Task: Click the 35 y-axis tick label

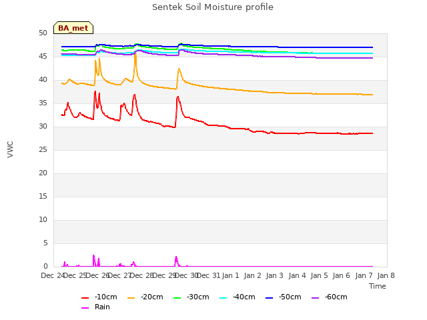Action: pyautogui.click(x=43, y=103)
